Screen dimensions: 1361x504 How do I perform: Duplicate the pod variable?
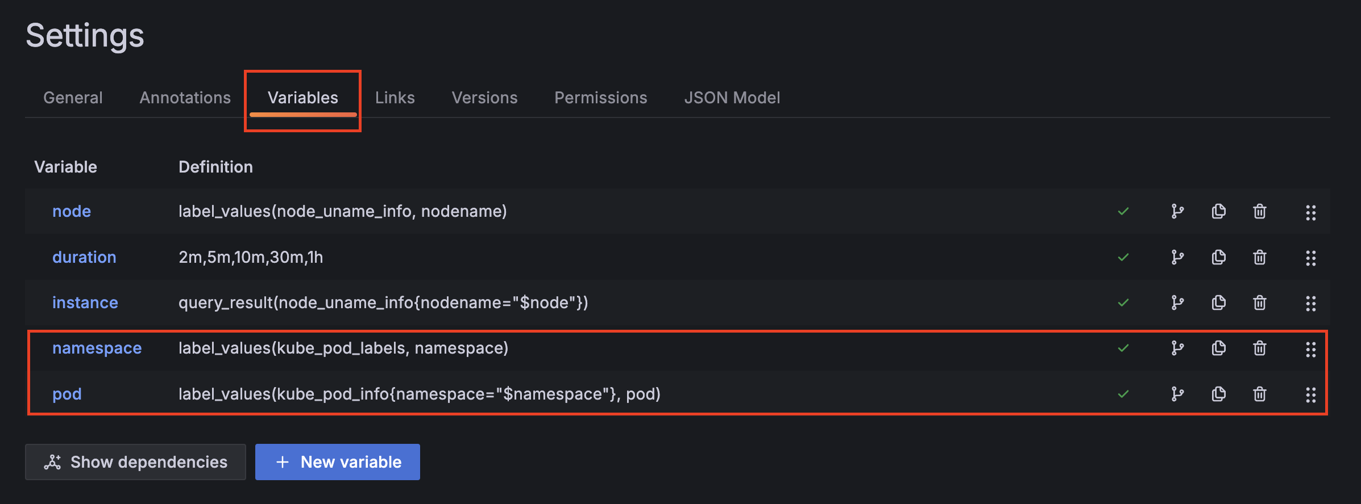click(x=1218, y=394)
